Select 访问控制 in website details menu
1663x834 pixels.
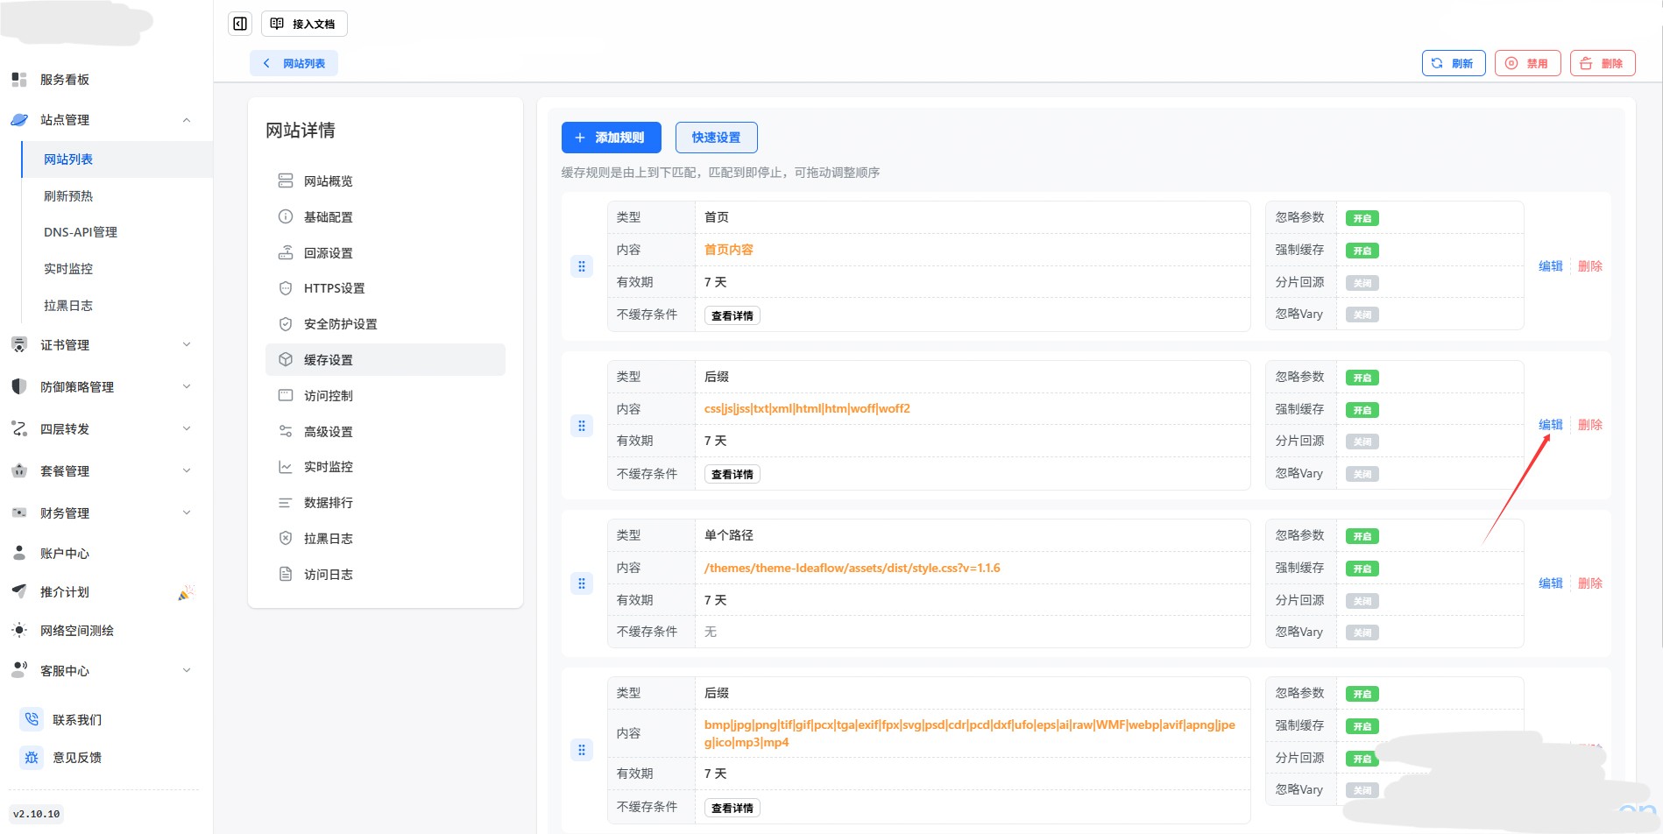[329, 396]
